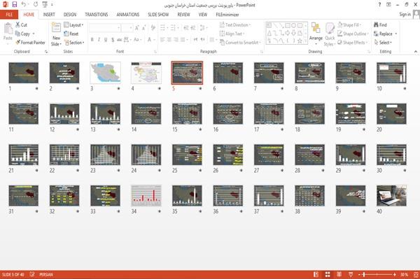Toggle Bold formatting
The image size is (420, 279).
click(92, 40)
